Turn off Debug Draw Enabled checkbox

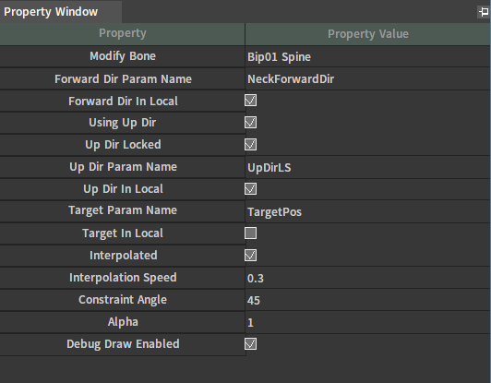pos(250,344)
